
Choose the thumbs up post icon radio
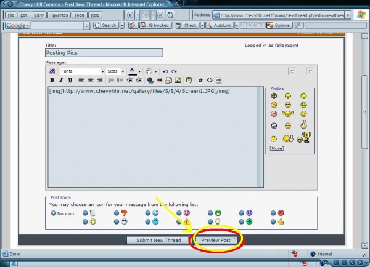point(271,221)
